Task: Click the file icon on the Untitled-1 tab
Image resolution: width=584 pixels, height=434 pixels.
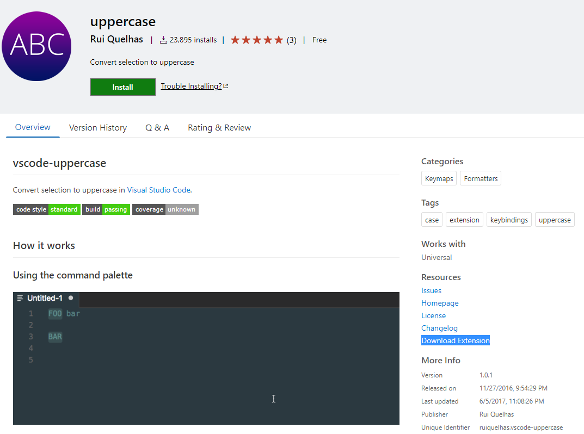Action: pos(20,298)
